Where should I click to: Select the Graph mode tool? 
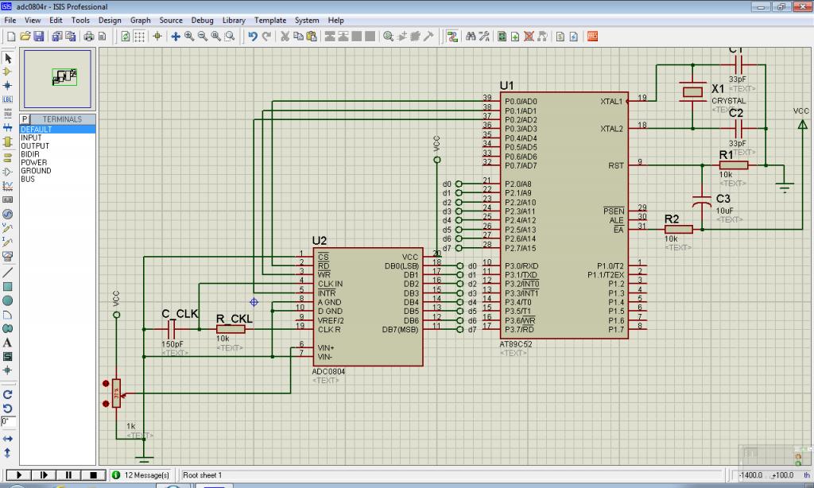[x=8, y=185]
